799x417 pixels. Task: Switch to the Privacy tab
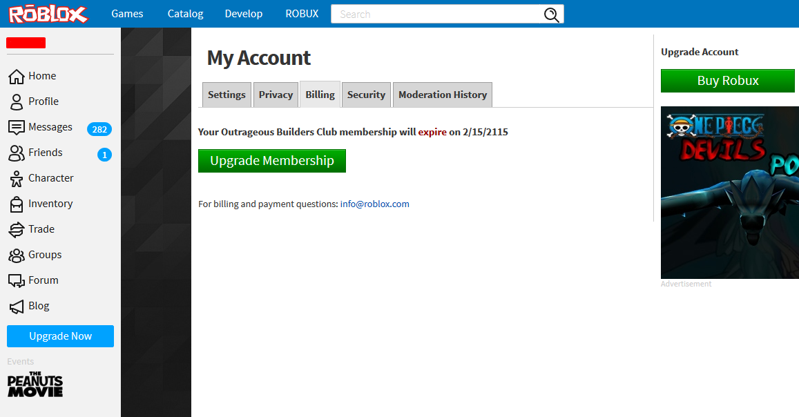pos(276,95)
